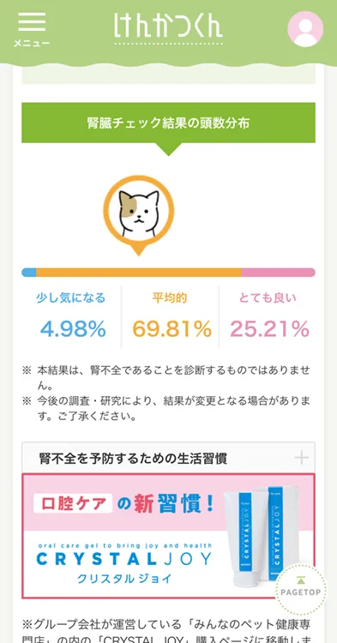Tap the orange segment of distribution bar
This screenshot has height=643, width=337.
click(139, 273)
